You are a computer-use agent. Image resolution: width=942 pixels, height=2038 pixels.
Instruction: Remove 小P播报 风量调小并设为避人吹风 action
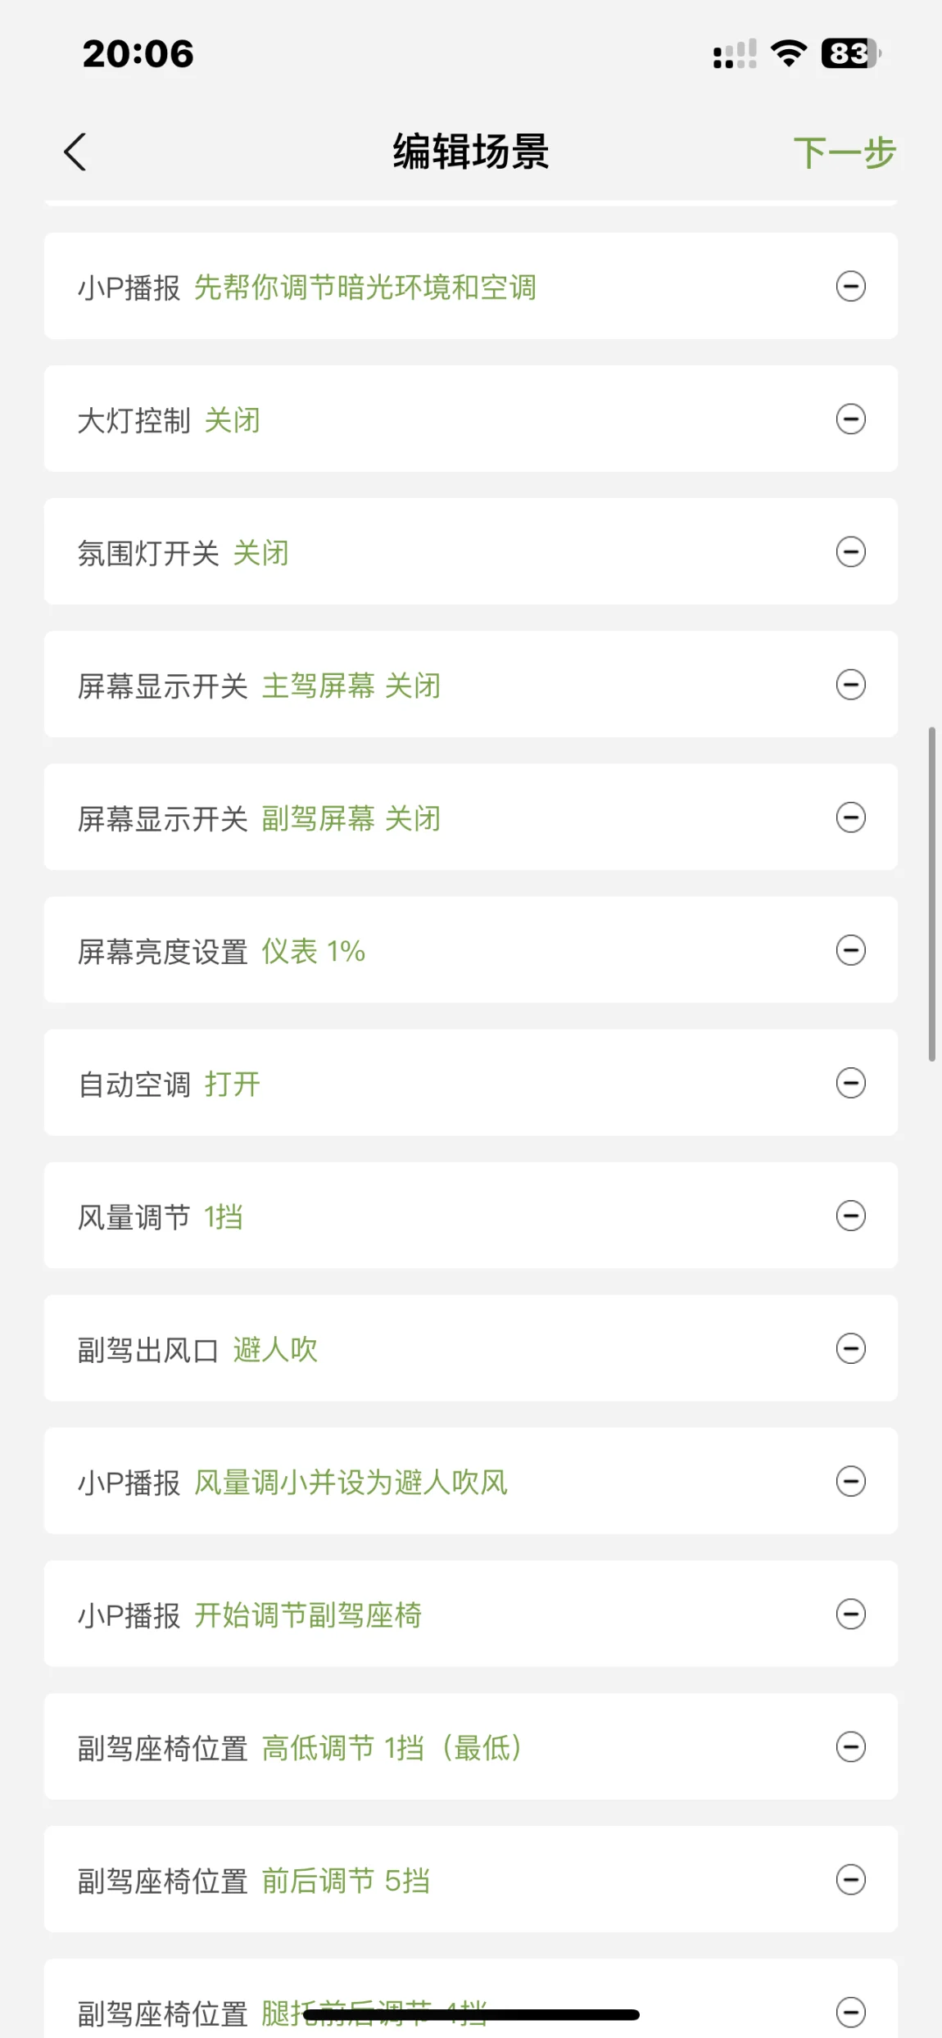coord(850,1481)
